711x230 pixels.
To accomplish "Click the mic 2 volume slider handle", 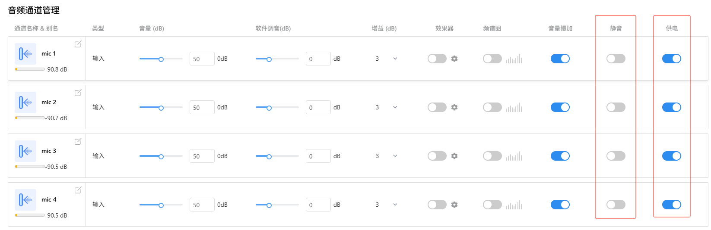I will [161, 108].
